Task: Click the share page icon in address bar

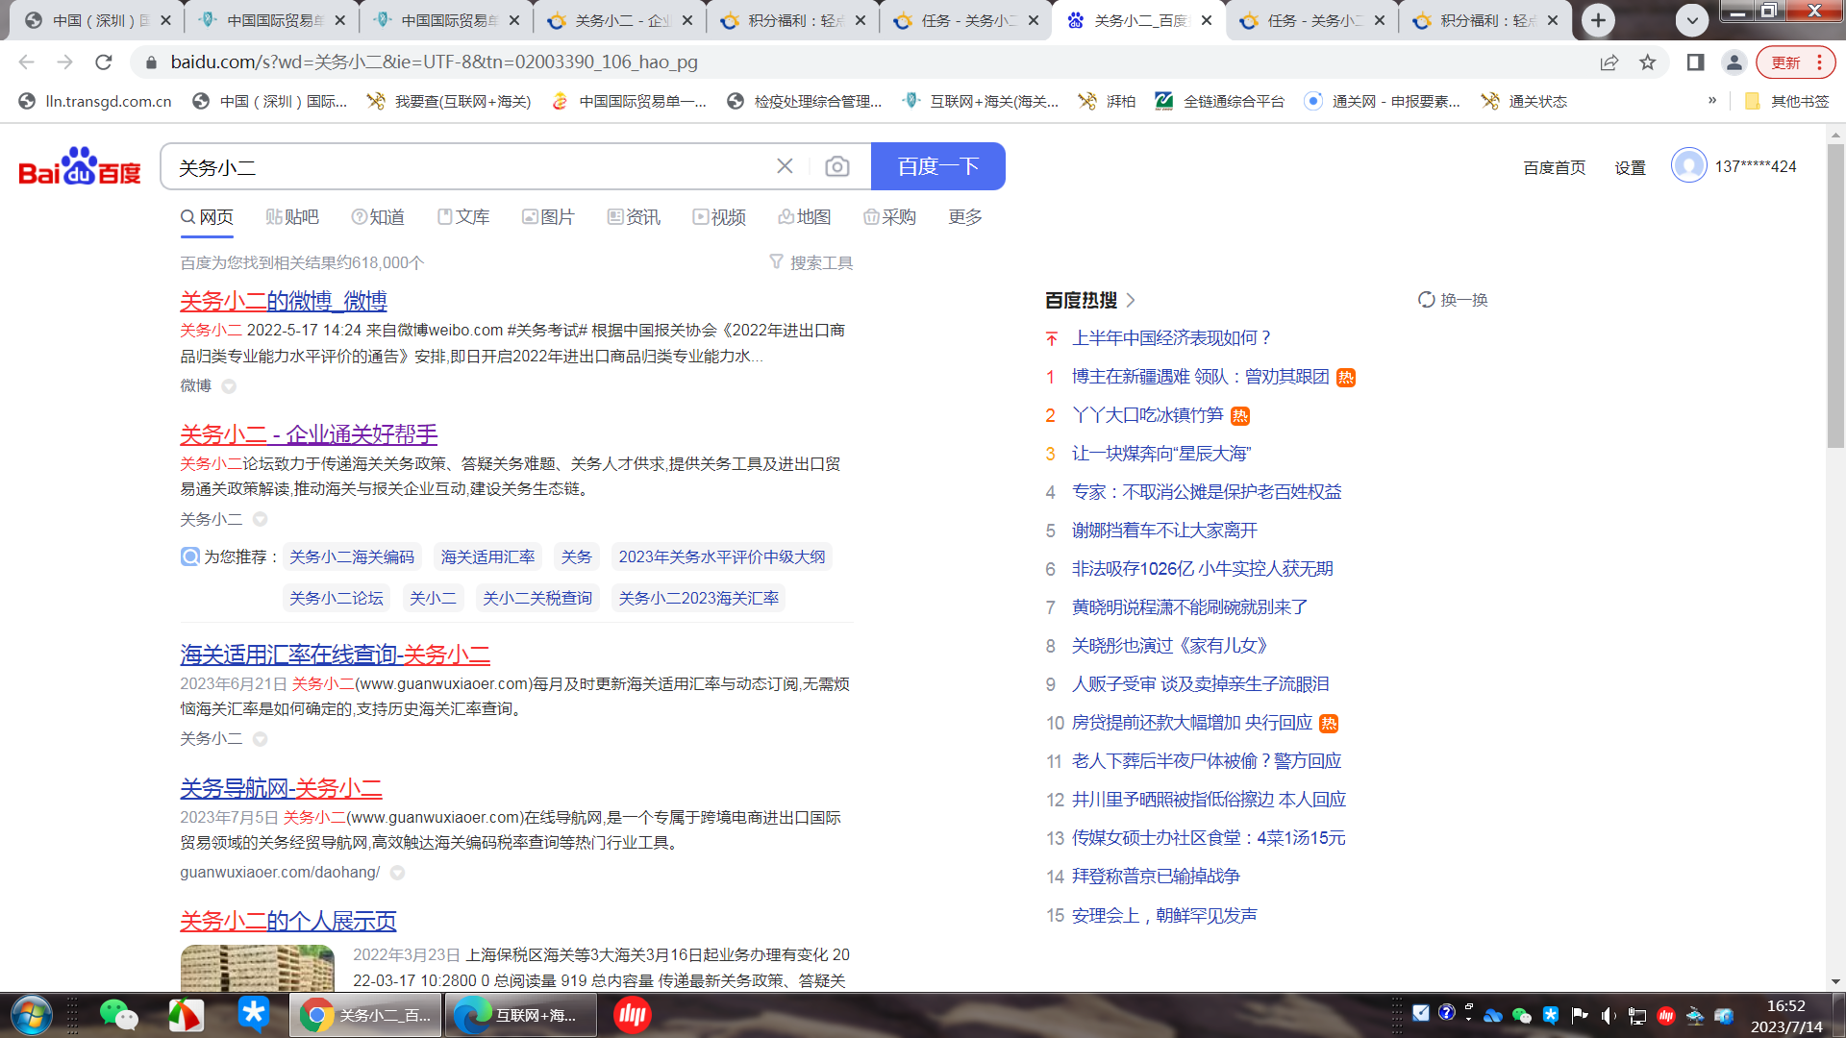Action: click(1609, 62)
